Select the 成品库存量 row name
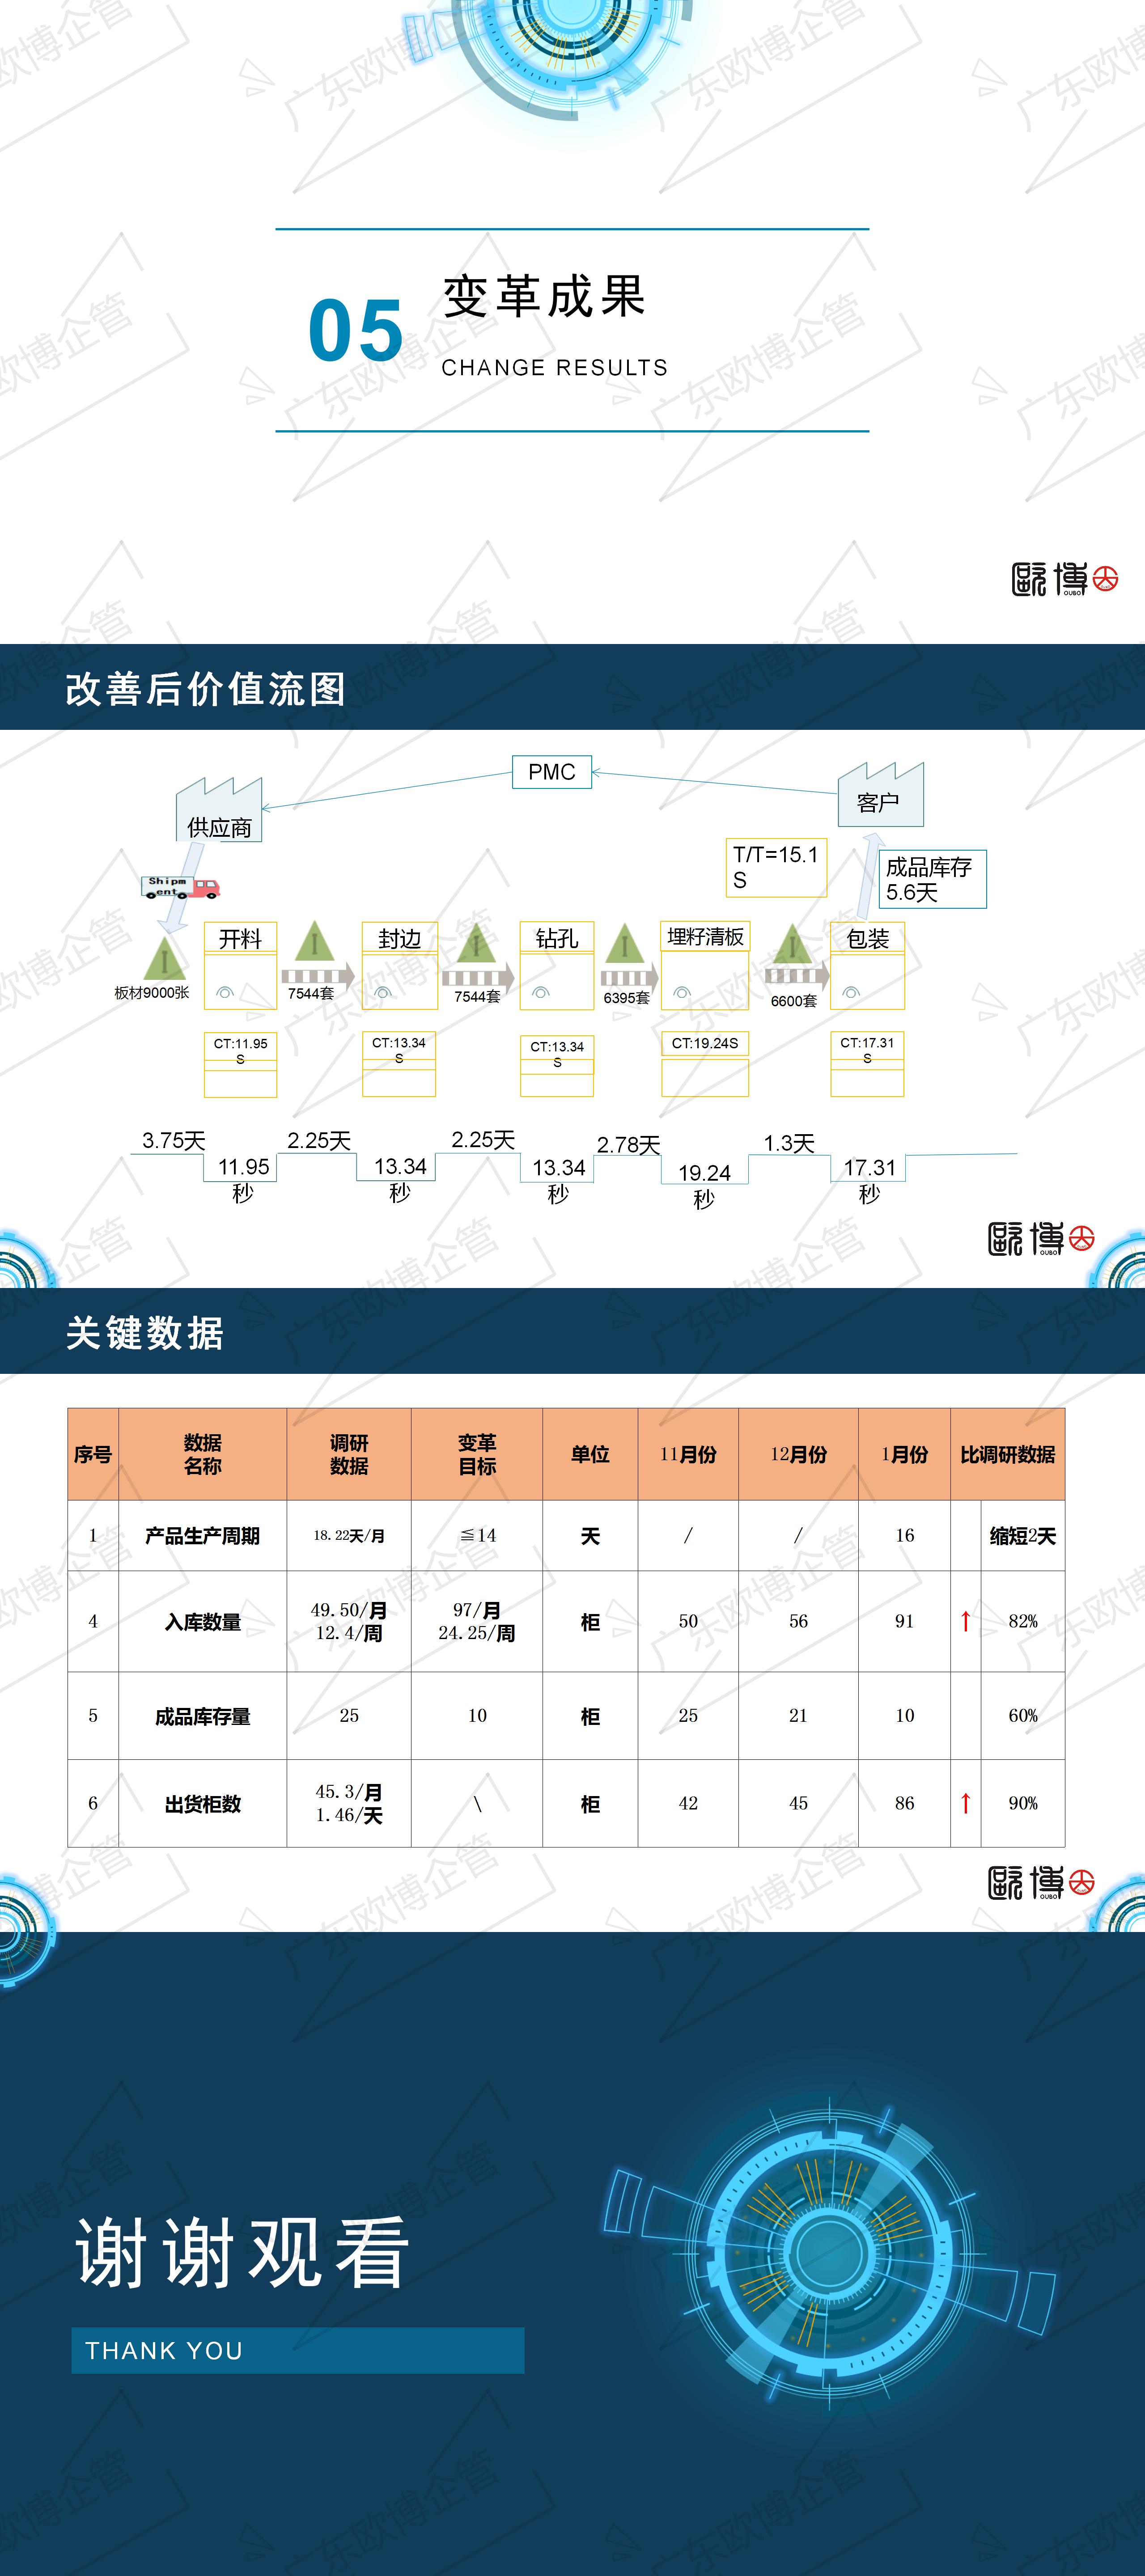Screen dimensions: 1145x2576 [203, 1716]
